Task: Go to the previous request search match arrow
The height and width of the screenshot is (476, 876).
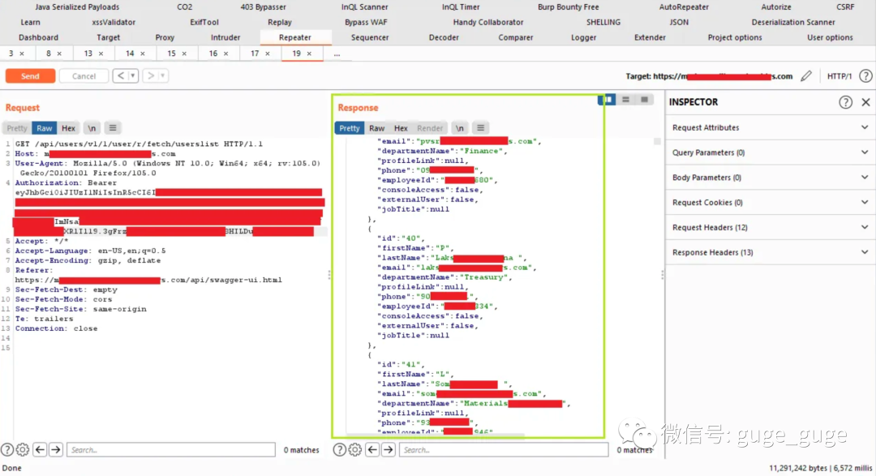Action: pos(40,450)
